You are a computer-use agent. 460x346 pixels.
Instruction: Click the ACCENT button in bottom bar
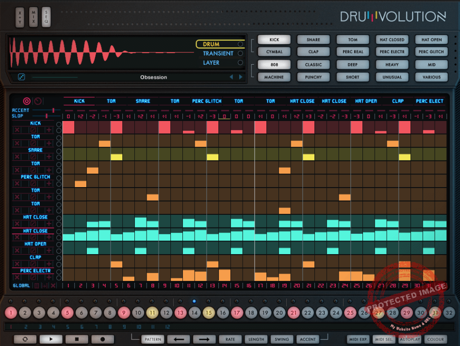point(308,339)
